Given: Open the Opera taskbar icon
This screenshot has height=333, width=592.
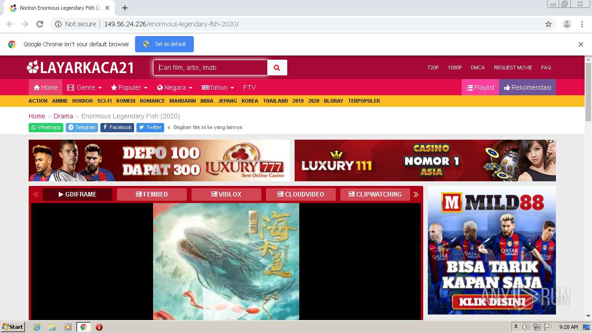Looking at the screenshot, I should pos(99,327).
